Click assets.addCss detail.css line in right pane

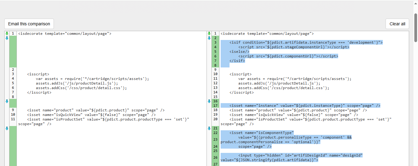tap(284, 88)
